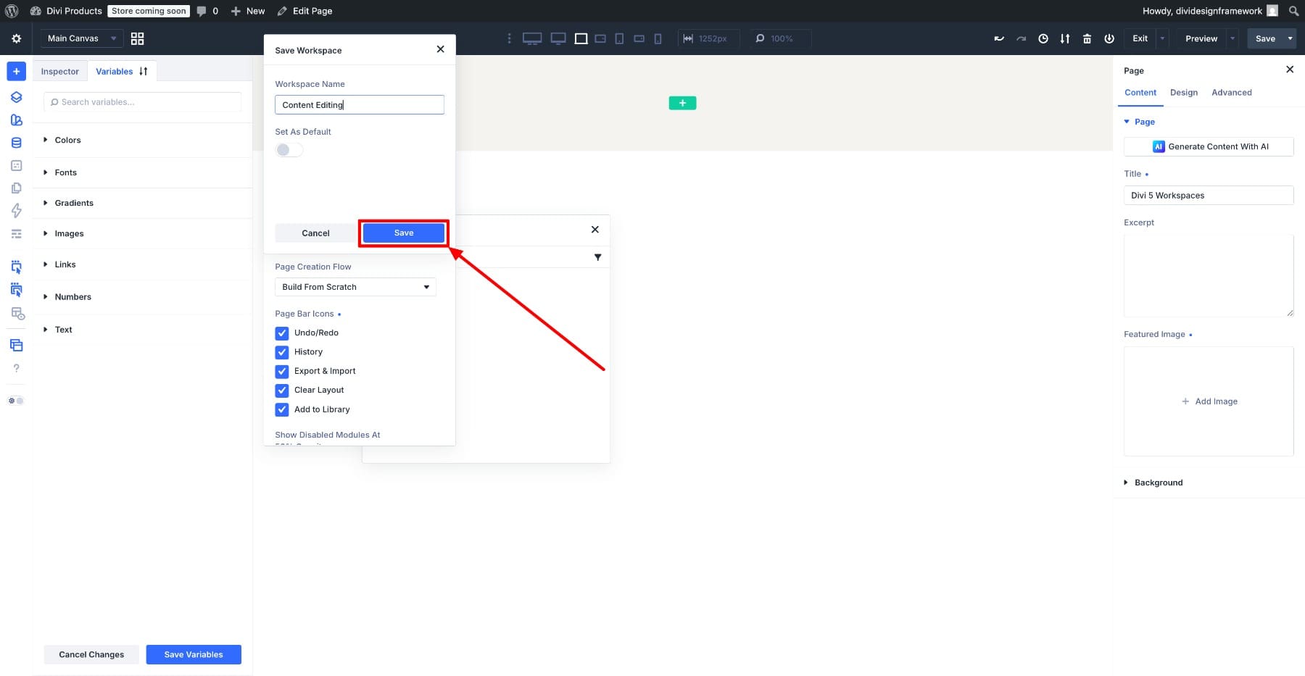Open the pages copy sidebar icon
Screen dimensions: 1305x676
point(16,188)
